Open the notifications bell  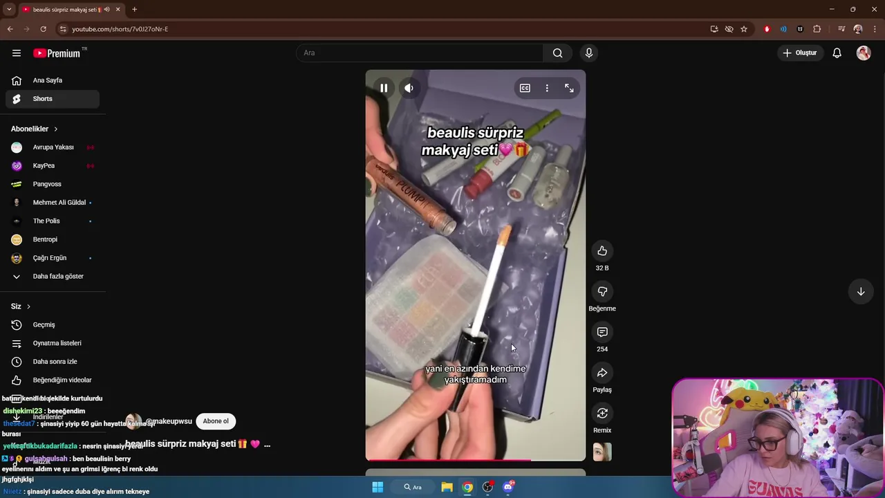(x=837, y=53)
